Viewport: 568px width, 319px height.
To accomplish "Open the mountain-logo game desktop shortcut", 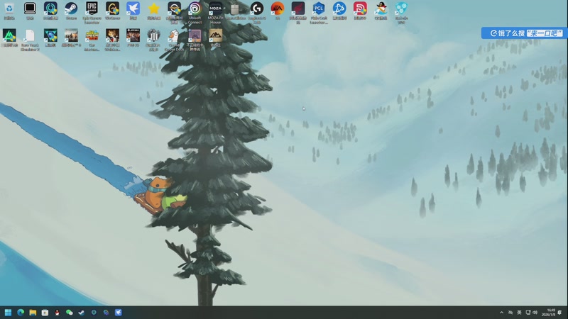I will click(x=215, y=38).
